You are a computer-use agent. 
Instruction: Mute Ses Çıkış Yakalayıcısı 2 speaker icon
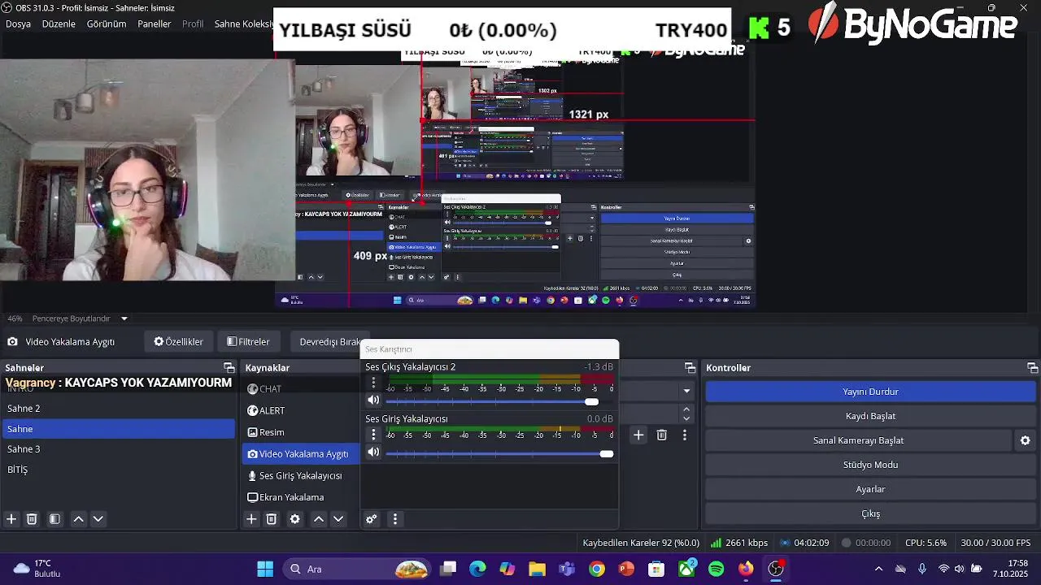point(373,401)
